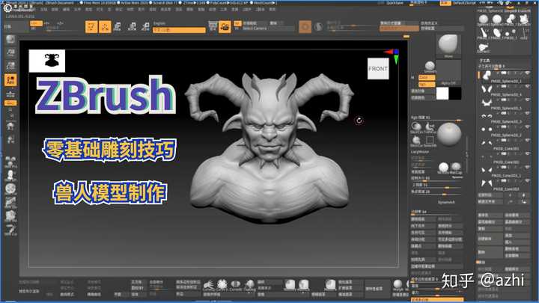Image resolution: width=539 pixels, height=303 pixels.
Task: Click the orange camera icon in the top shelf
Action: (225, 27)
